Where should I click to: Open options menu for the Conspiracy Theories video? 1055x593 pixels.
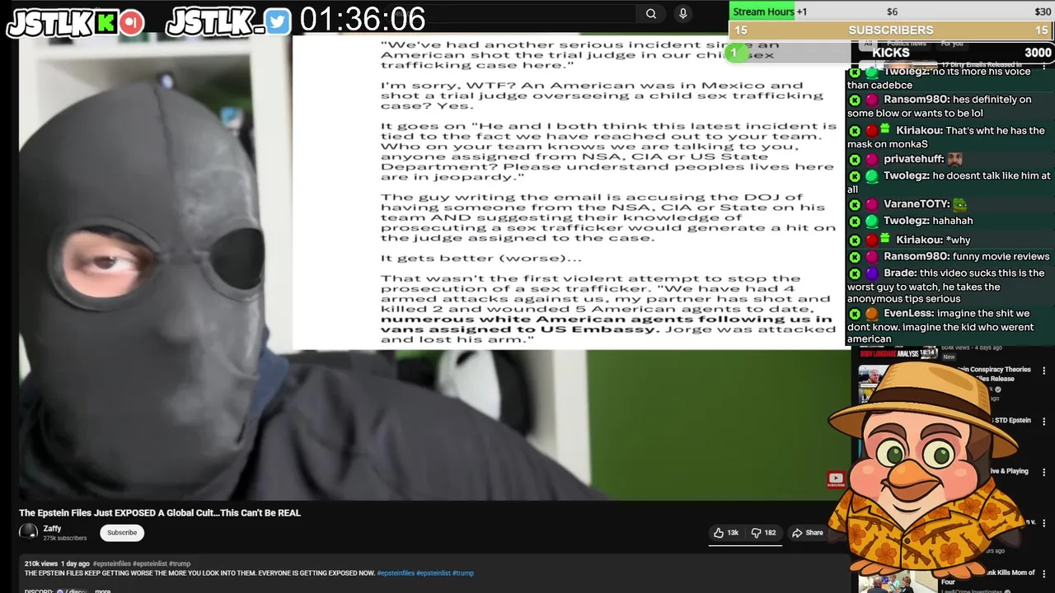[1044, 371]
